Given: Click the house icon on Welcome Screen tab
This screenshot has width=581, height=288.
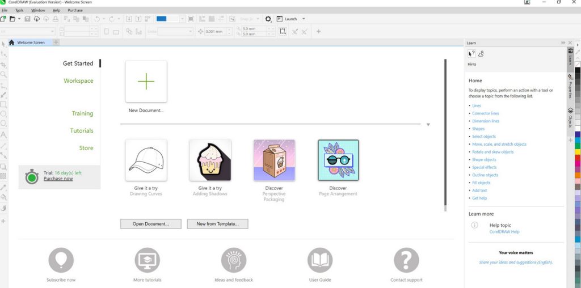Looking at the screenshot, I should click(11, 43).
